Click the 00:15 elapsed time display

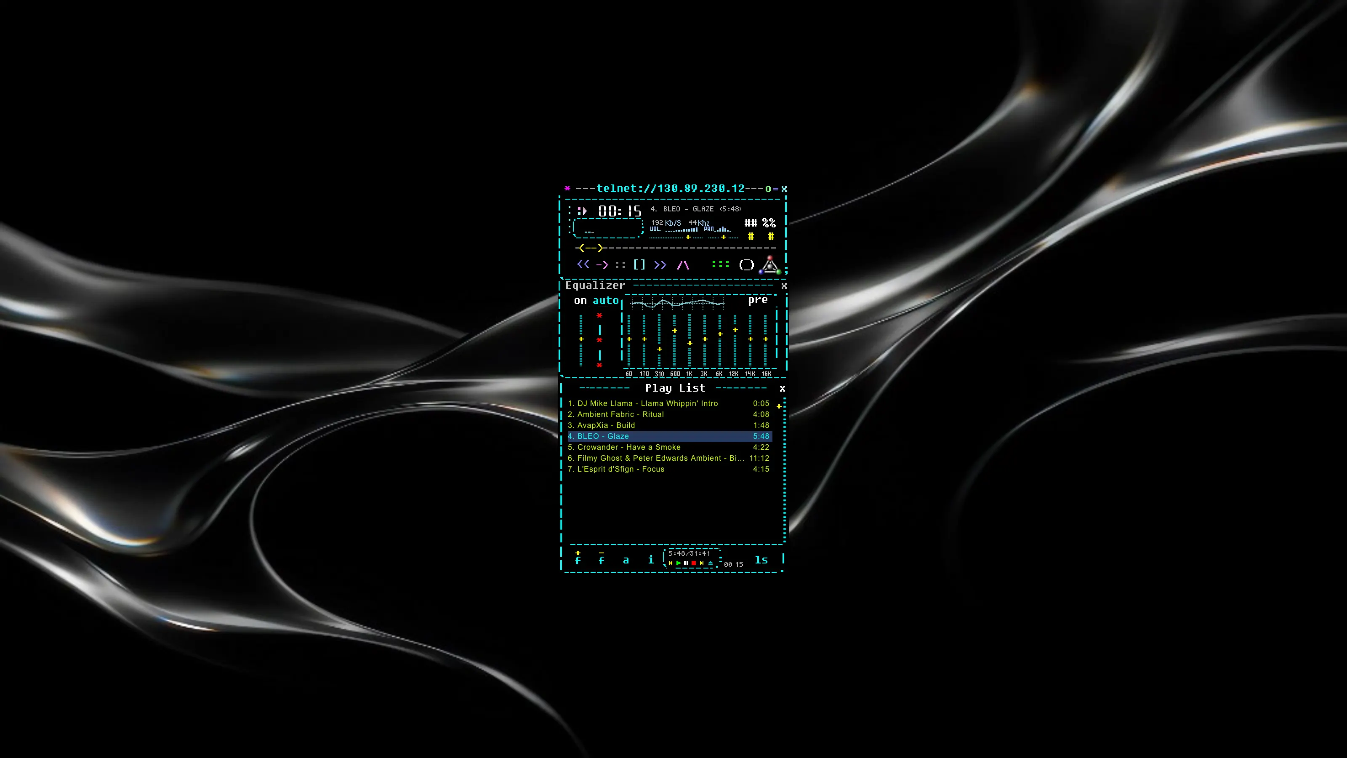click(x=620, y=211)
